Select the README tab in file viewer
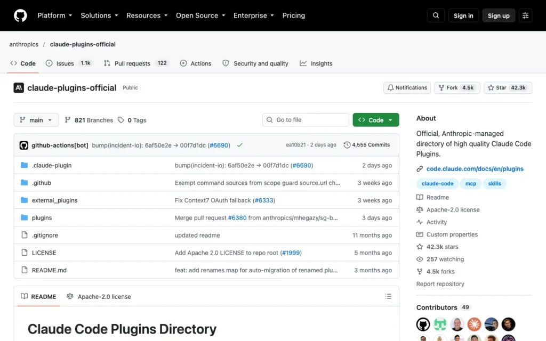 point(38,296)
